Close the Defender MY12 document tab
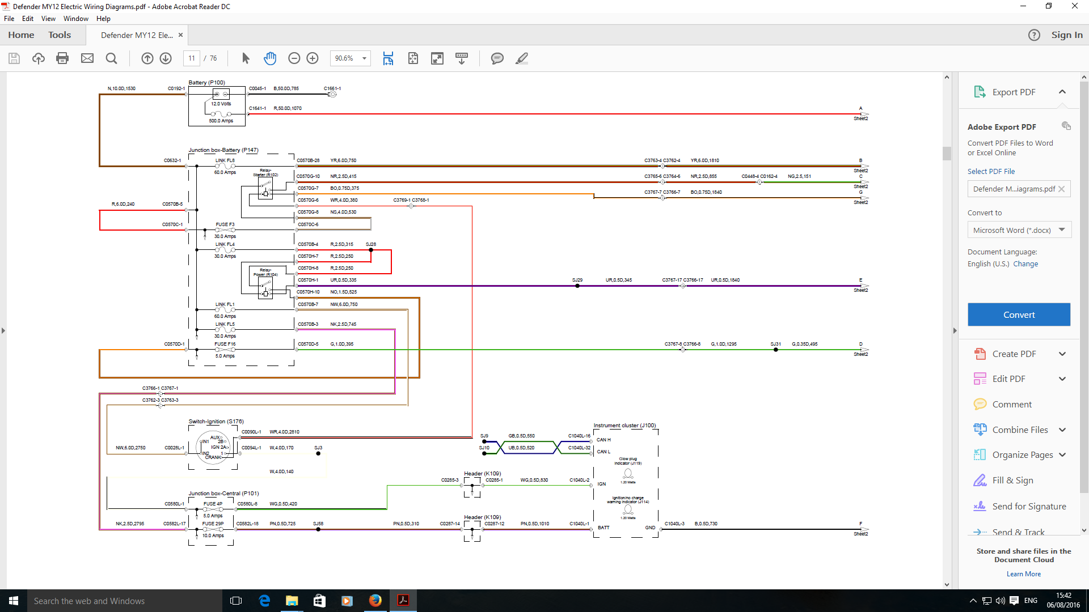 180,35
